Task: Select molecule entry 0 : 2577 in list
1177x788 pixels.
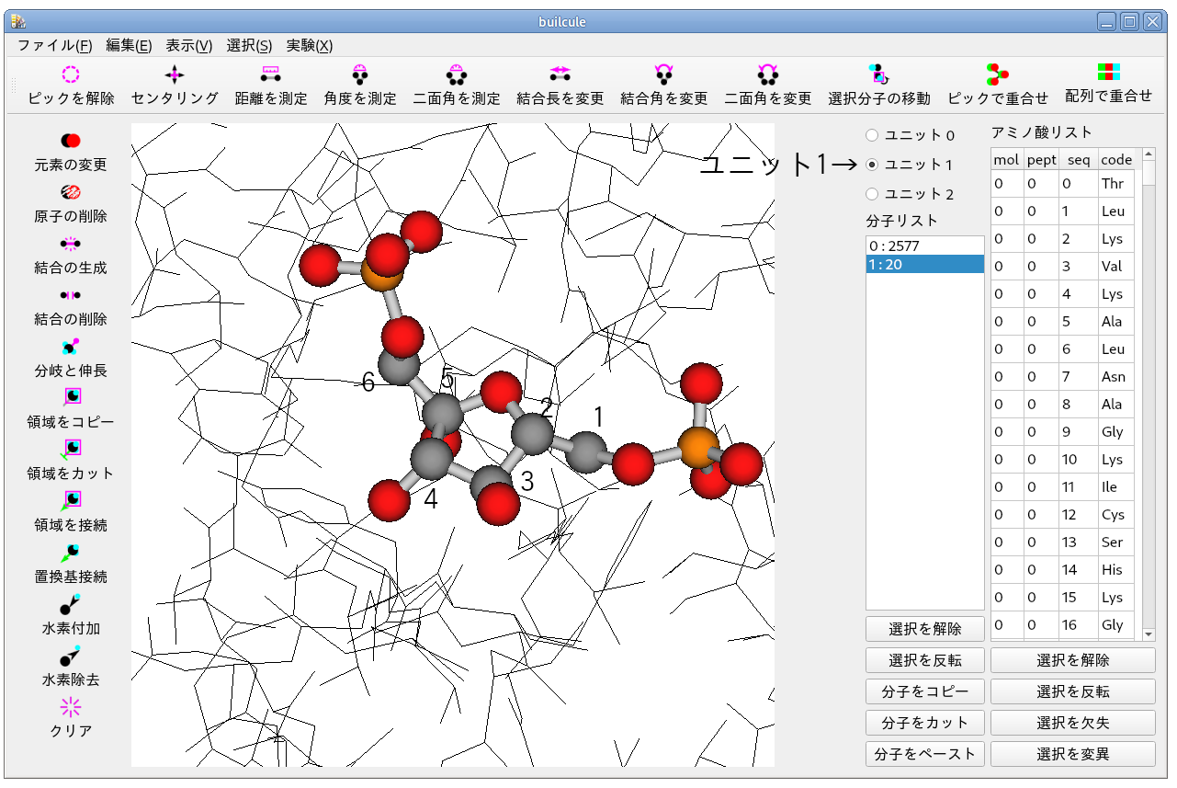Action: (x=923, y=246)
